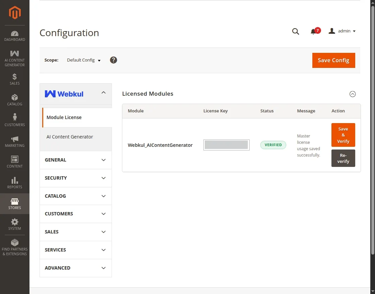Expand the CATALOG config section
The height and width of the screenshot is (294, 375).
[76, 196]
